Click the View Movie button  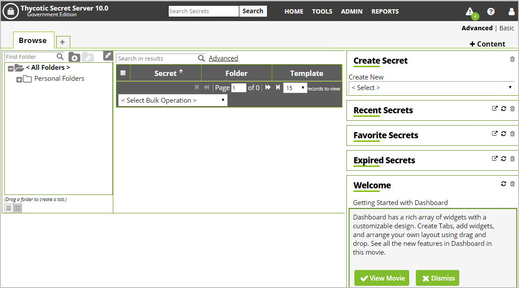tap(382, 278)
